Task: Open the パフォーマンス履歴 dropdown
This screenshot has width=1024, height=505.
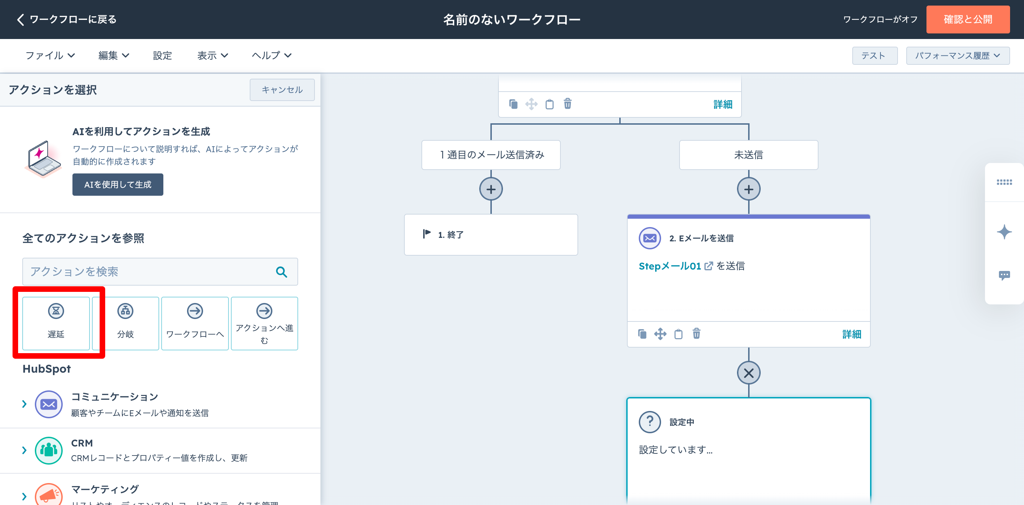Action: [957, 56]
